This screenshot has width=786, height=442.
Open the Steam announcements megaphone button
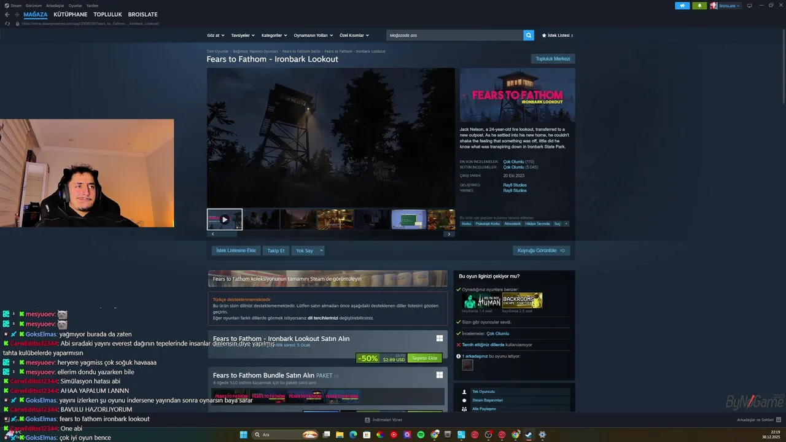(x=682, y=6)
